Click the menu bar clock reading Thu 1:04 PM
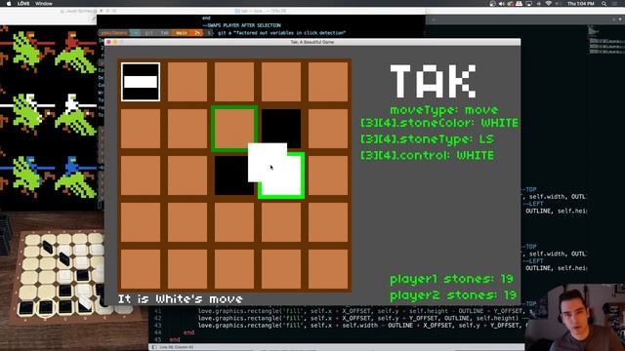This screenshot has height=351, width=625. pos(581,4)
